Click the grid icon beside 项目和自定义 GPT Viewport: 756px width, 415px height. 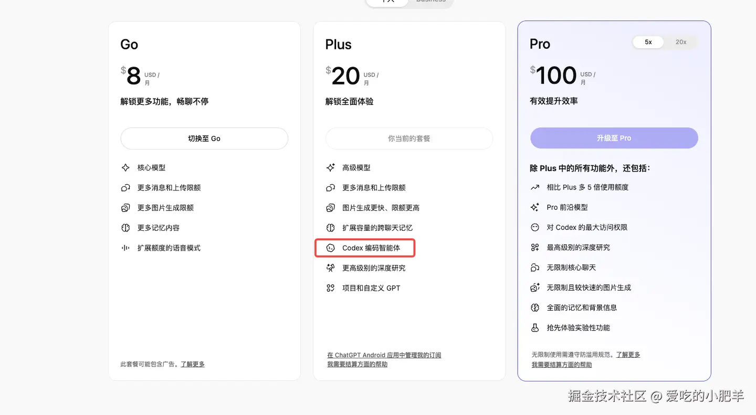[330, 288]
